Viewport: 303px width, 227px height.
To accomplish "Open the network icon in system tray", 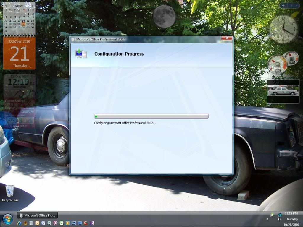I will [279, 214].
